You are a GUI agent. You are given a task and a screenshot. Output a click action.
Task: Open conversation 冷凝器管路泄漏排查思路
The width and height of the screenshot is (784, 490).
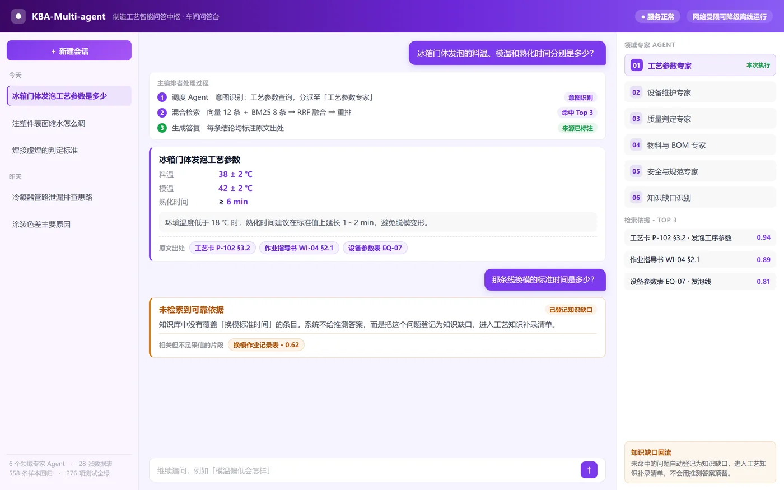click(69, 197)
